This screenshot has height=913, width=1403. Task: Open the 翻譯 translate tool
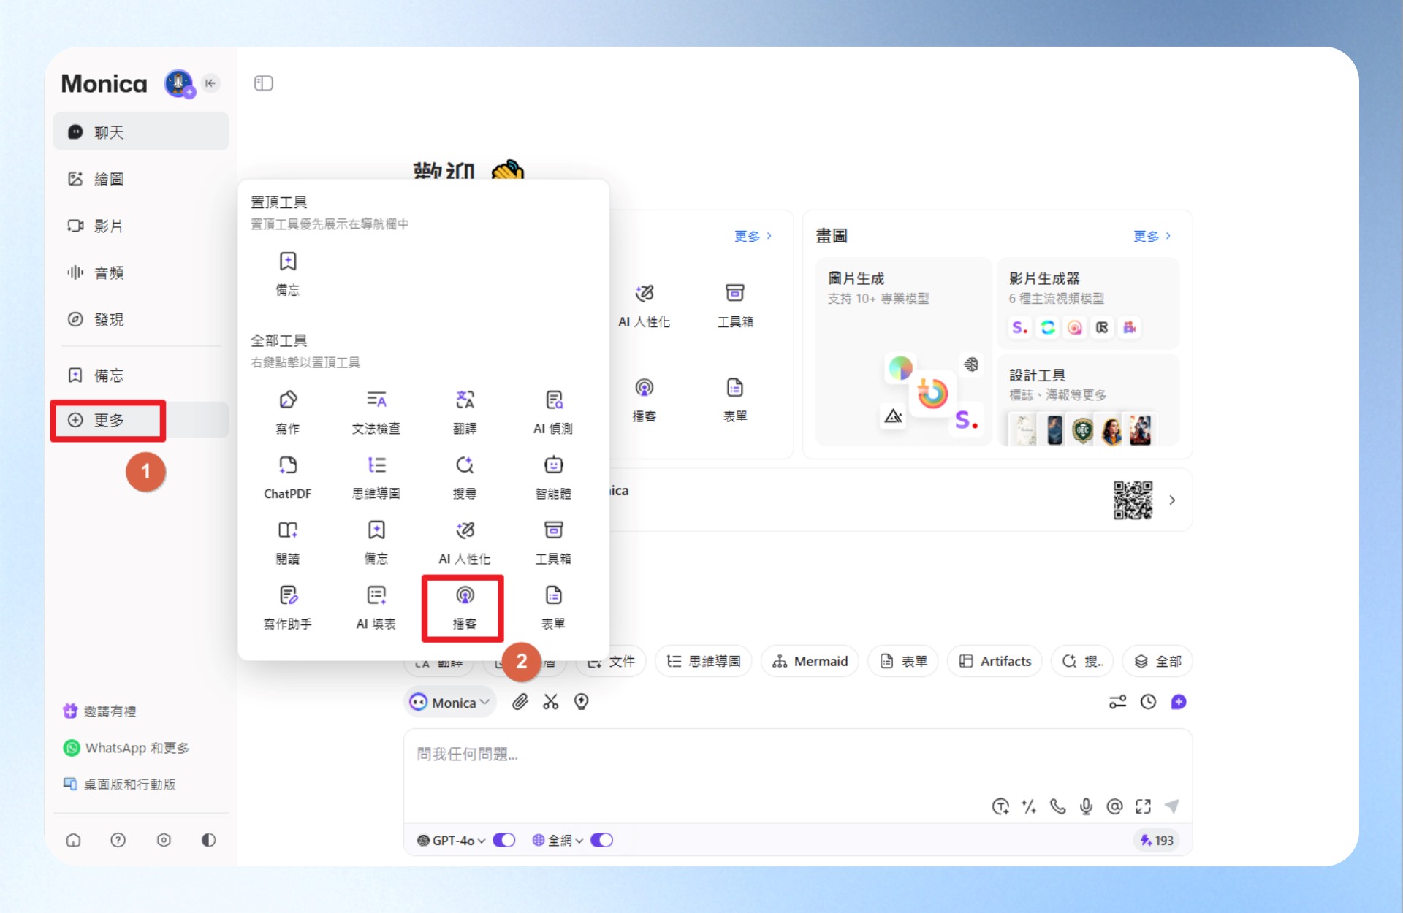tap(465, 412)
